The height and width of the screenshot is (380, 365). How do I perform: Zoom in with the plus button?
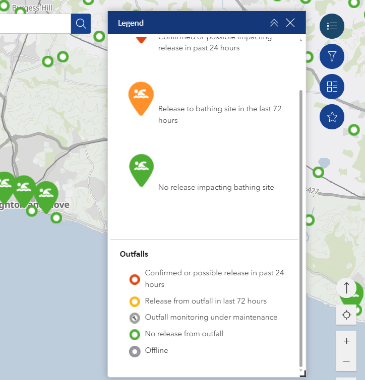346,341
